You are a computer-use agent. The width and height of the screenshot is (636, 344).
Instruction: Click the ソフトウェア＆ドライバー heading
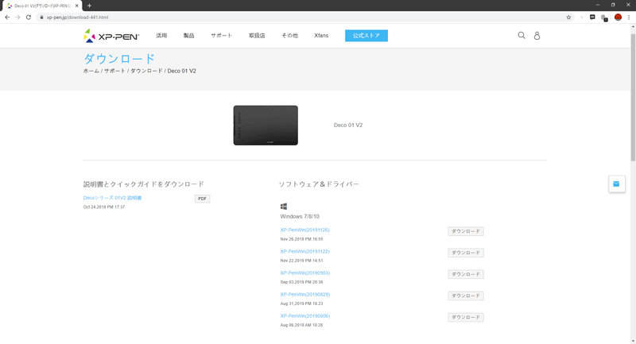[319, 184]
